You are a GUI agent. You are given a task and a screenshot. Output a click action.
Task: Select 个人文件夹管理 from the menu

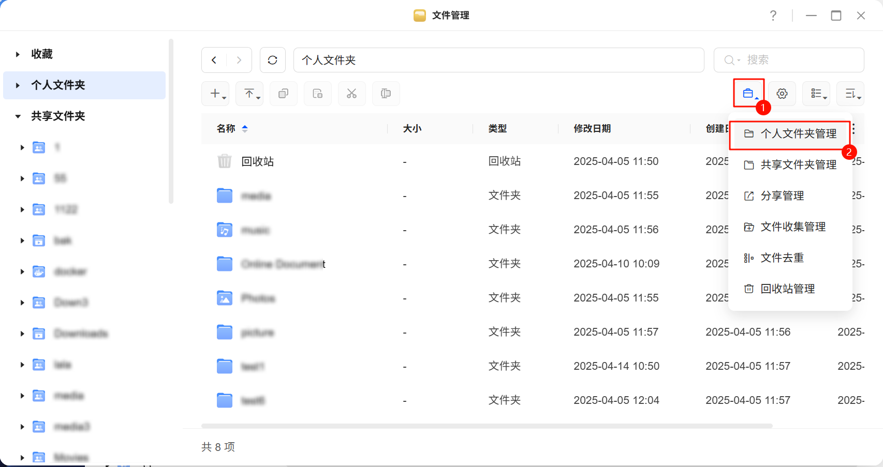pos(798,134)
